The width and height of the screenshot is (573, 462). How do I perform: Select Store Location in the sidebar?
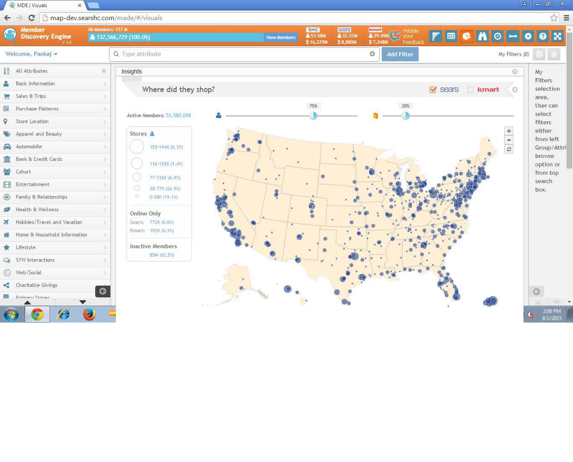pyautogui.click(x=32, y=121)
